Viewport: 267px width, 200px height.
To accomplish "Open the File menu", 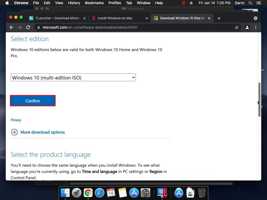I will click(36, 3).
